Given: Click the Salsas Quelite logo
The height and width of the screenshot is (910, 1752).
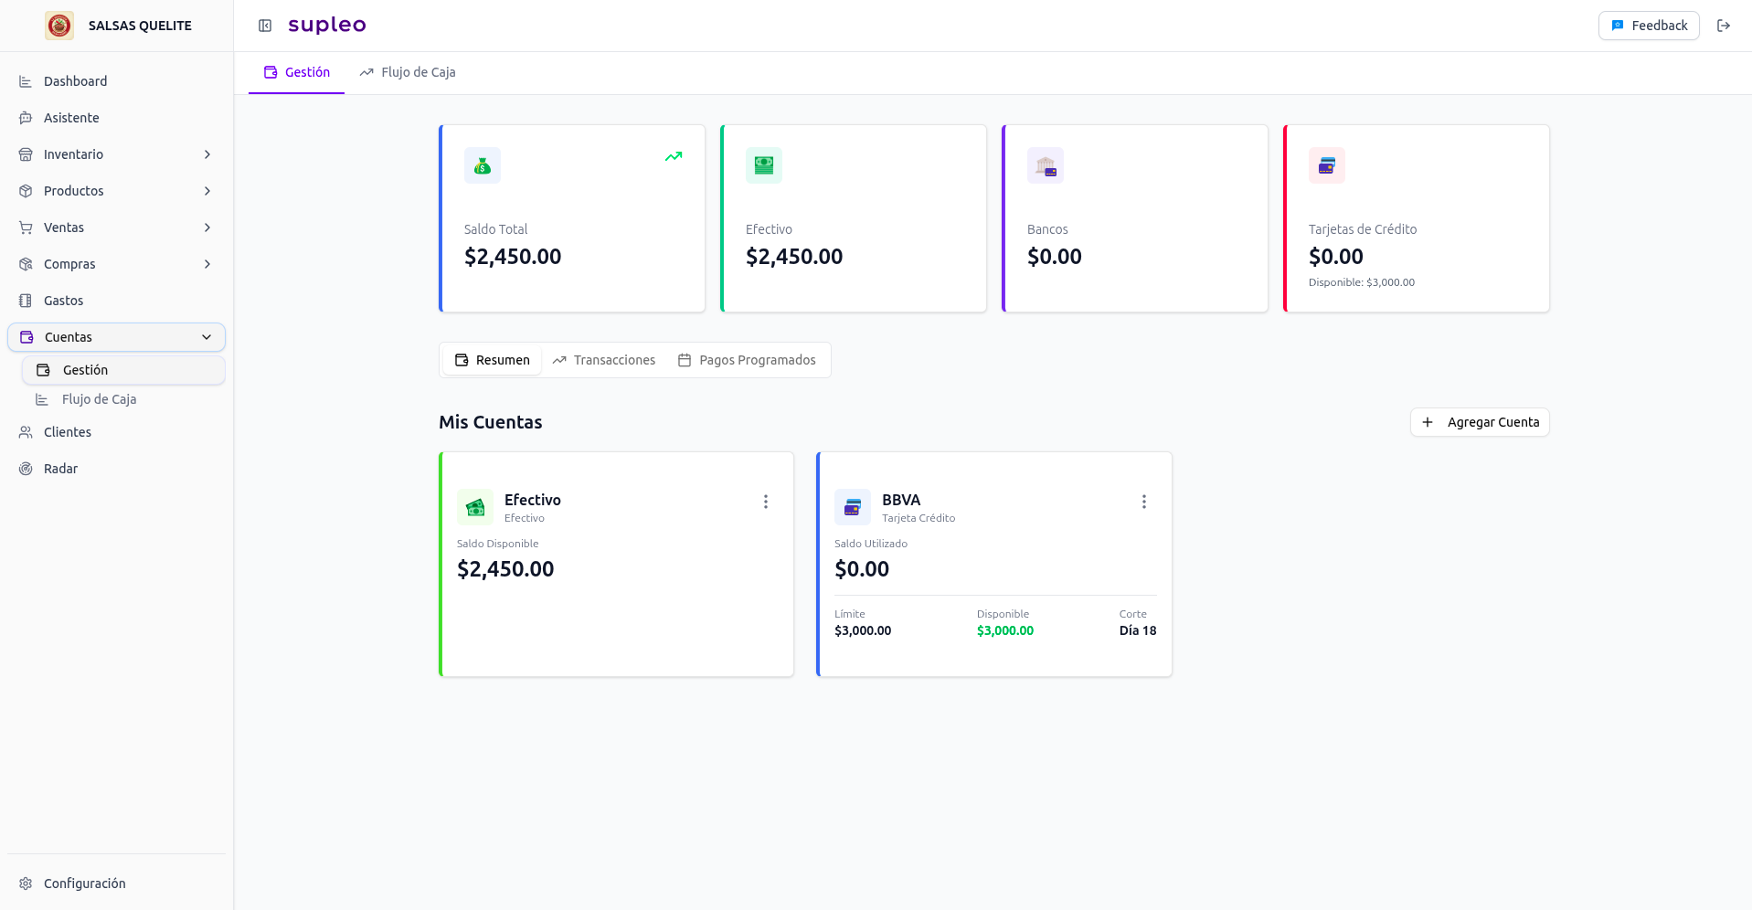Looking at the screenshot, I should 59,26.
